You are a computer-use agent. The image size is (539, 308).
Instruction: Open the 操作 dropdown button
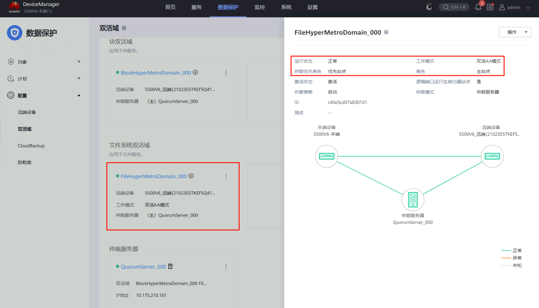click(x=515, y=32)
